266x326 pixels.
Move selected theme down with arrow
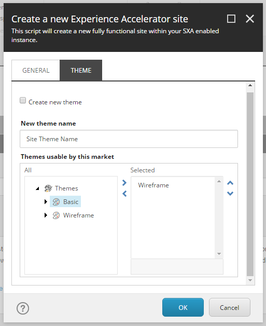point(230,193)
